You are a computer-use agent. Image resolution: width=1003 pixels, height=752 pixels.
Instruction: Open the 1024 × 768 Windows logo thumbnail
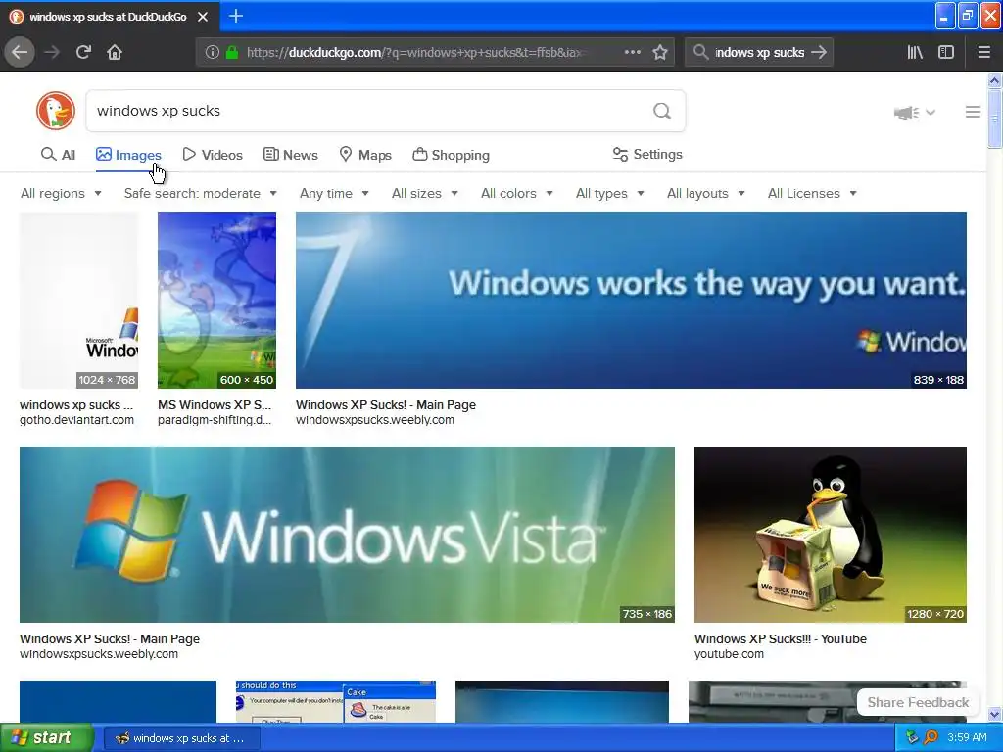tap(78, 301)
